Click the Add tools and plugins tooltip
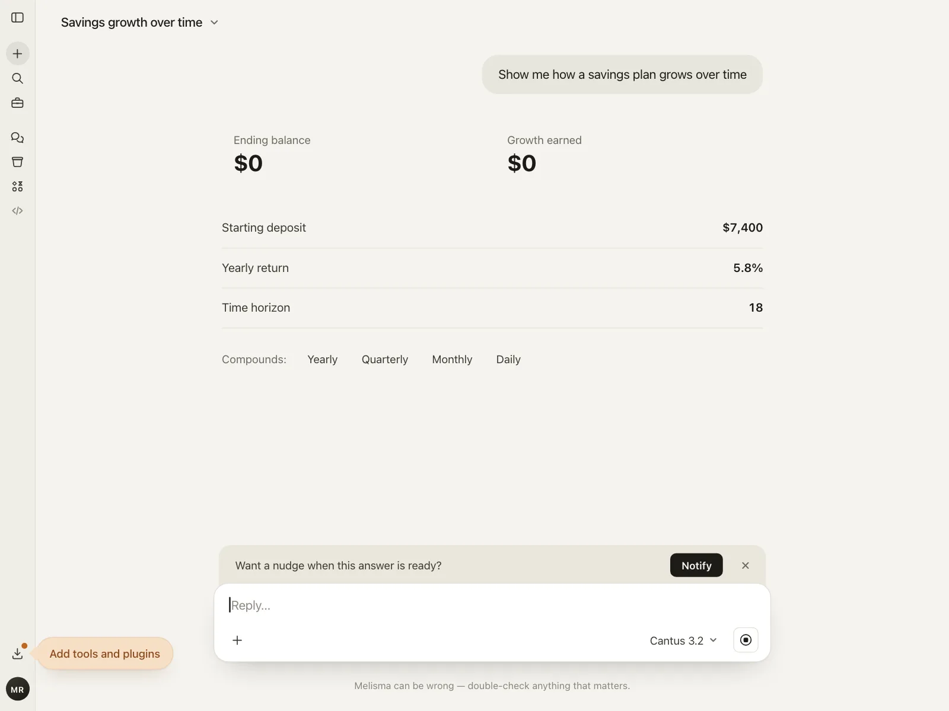Image resolution: width=949 pixels, height=711 pixels. click(105, 654)
